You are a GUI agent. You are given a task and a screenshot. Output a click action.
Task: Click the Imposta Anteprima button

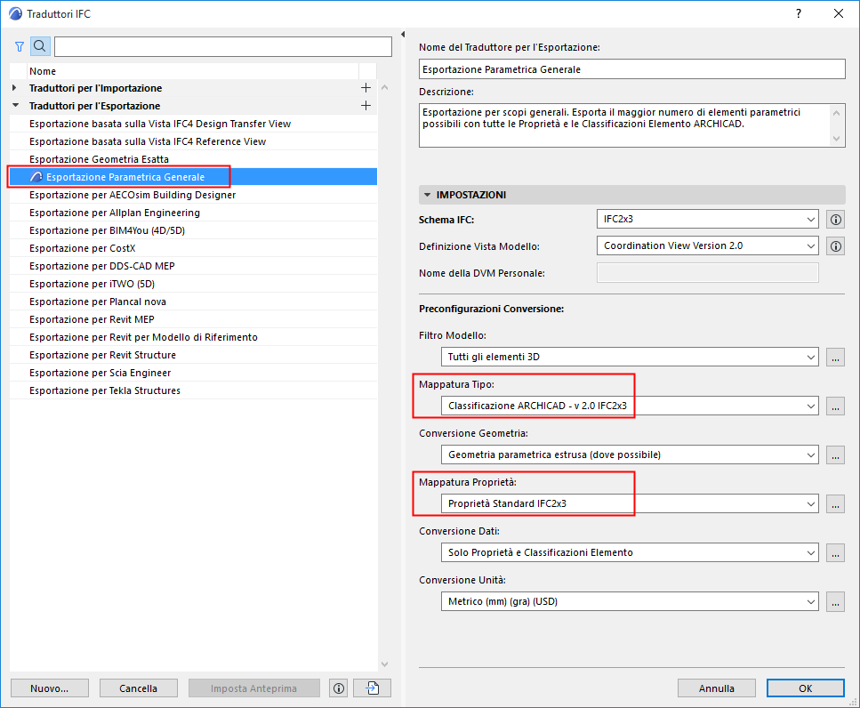pyautogui.click(x=254, y=688)
